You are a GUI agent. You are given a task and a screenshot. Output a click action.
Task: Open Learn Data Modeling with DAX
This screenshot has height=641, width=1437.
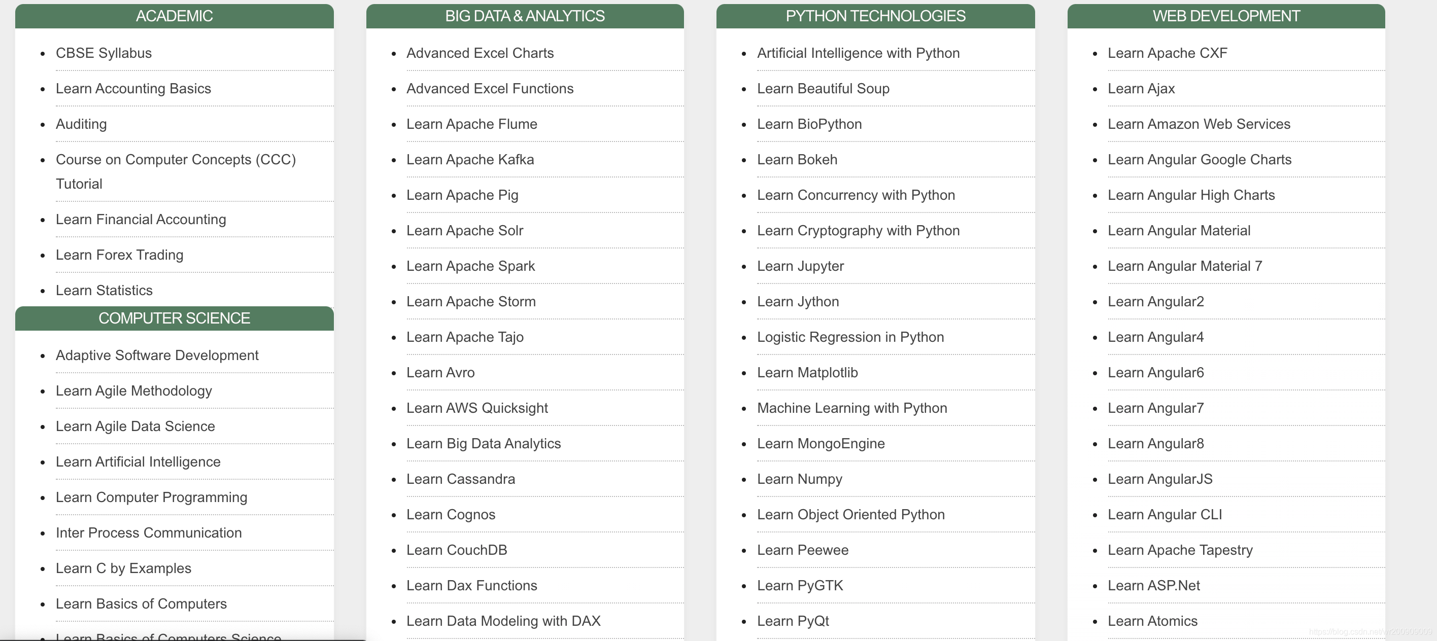[503, 621]
